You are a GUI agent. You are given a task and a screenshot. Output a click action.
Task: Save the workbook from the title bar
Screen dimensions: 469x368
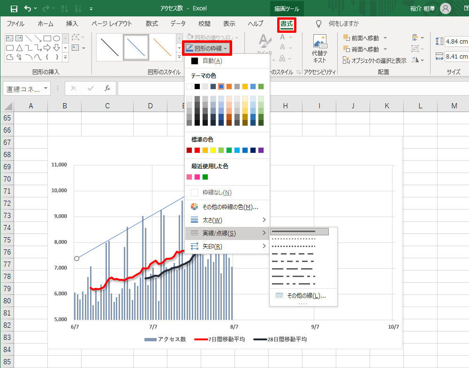point(14,8)
